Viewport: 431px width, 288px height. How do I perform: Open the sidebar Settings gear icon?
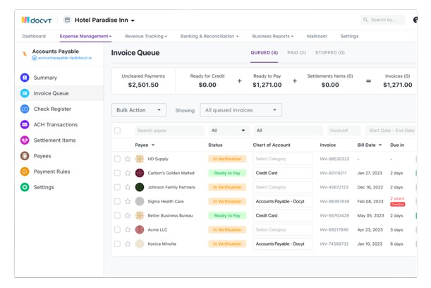pos(25,187)
